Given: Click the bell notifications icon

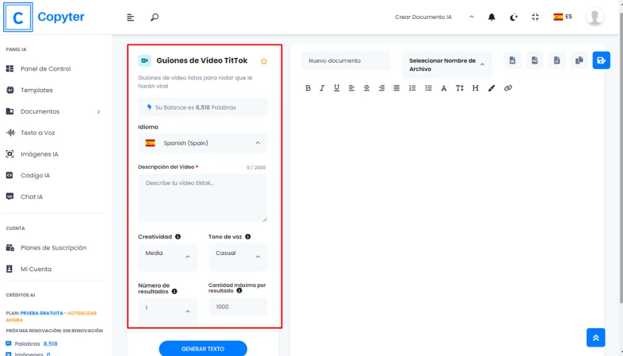Looking at the screenshot, I should pos(491,17).
